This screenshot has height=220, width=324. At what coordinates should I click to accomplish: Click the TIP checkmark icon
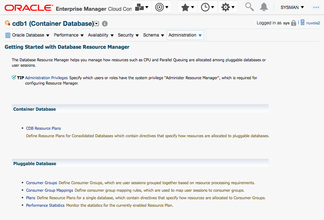tap(14, 77)
